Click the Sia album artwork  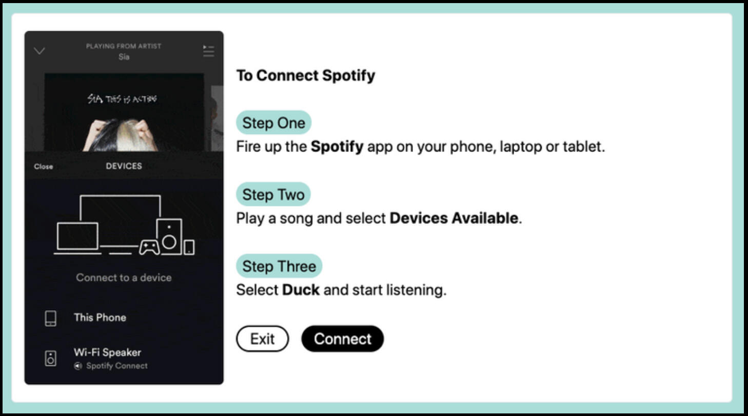pos(124,112)
